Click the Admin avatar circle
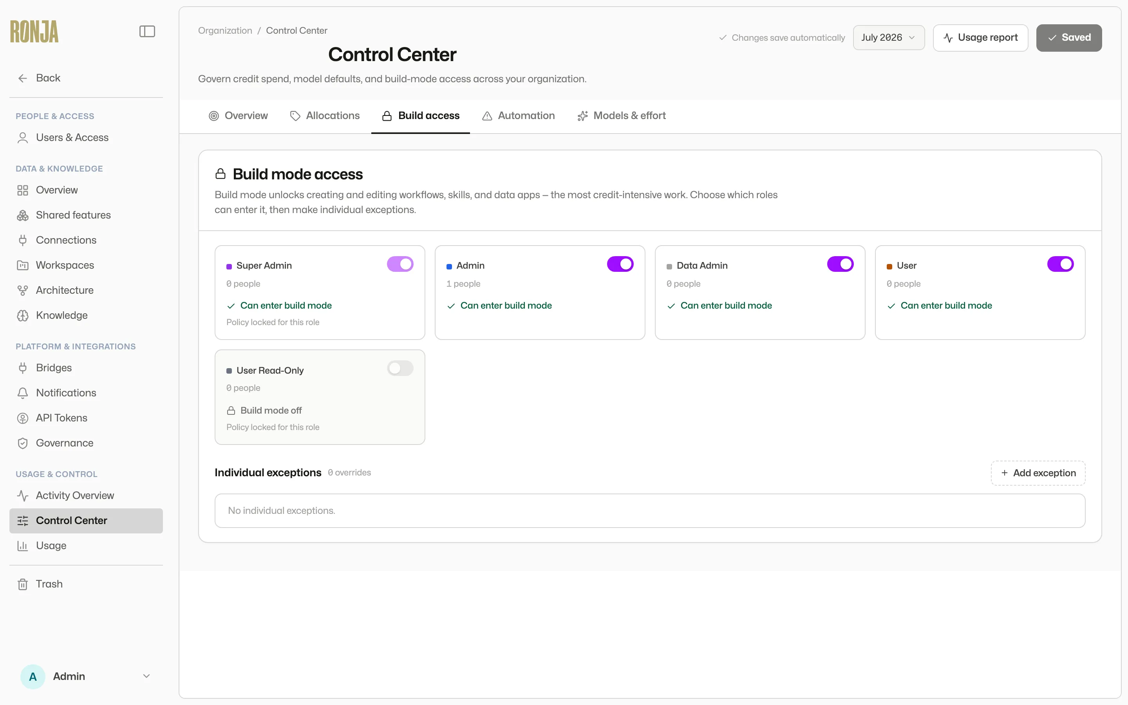The image size is (1128, 705). [33, 676]
